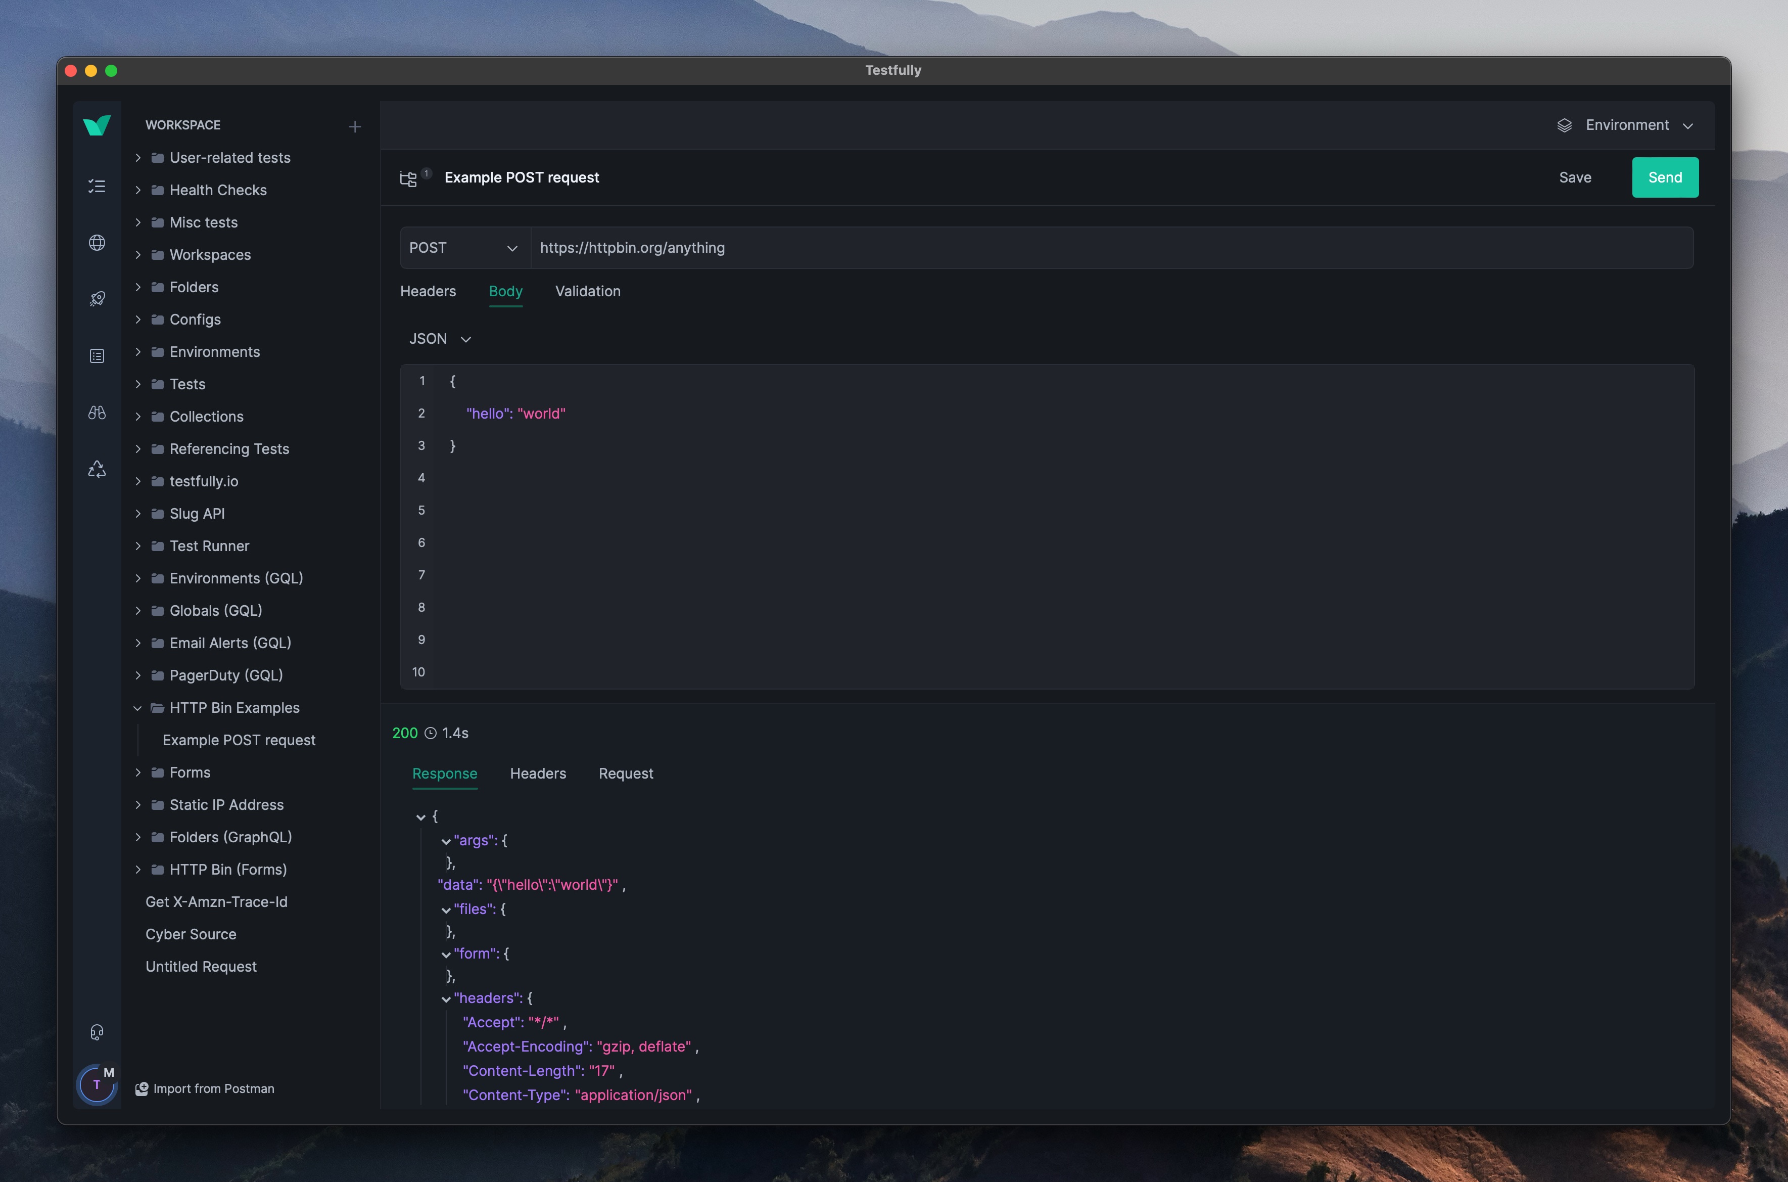Select the Response tab

point(445,774)
